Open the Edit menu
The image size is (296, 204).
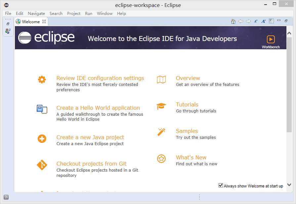20,14
